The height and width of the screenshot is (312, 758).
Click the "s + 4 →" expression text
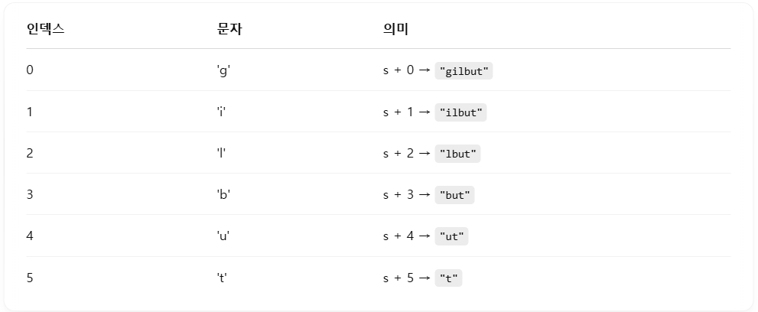coord(407,236)
